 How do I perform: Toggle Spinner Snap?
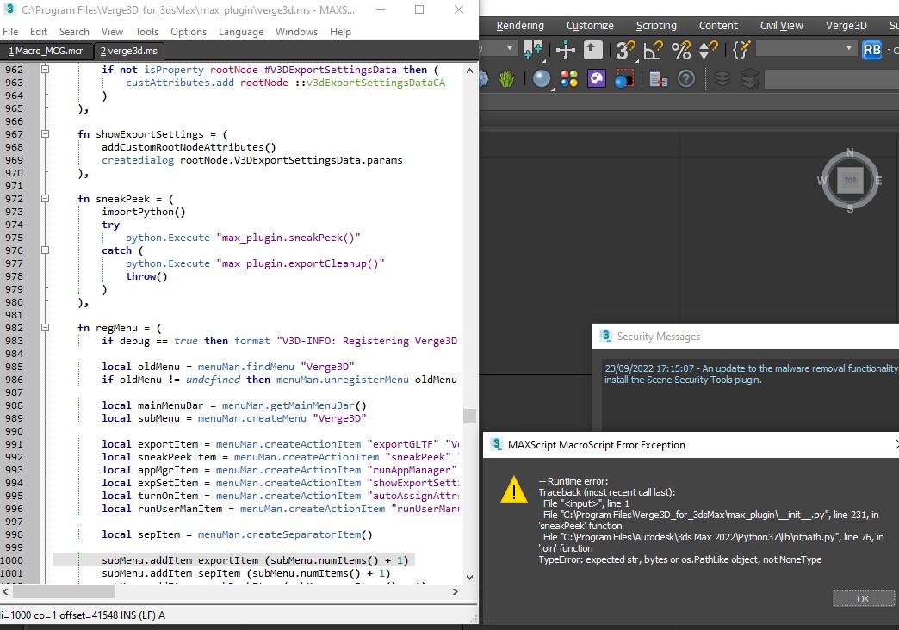click(709, 50)
